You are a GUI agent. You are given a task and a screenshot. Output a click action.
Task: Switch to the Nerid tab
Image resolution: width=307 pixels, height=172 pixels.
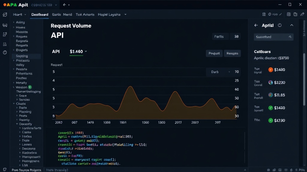click(67, 14)
